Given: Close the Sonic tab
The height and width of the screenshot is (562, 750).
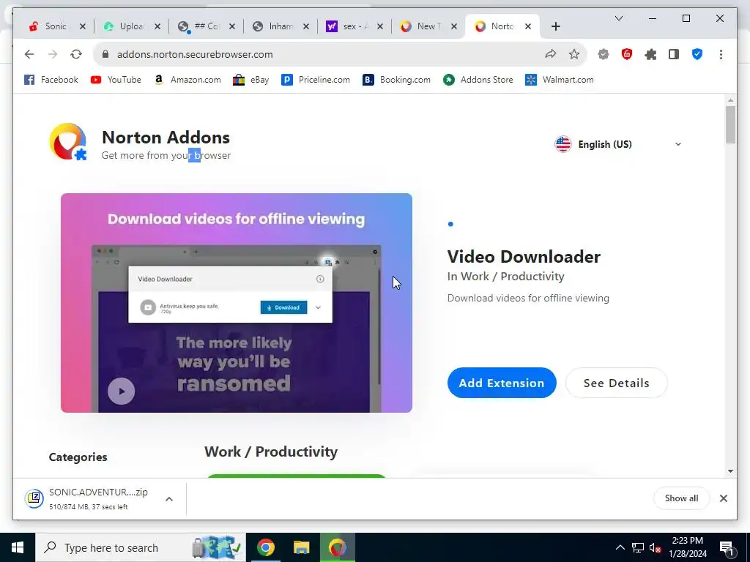Looking at the screenshot, I should pyautogui.click(x=83, y=27).
